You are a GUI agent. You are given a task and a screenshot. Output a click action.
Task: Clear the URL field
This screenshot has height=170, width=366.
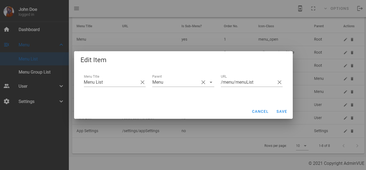(x=279, y=82)
